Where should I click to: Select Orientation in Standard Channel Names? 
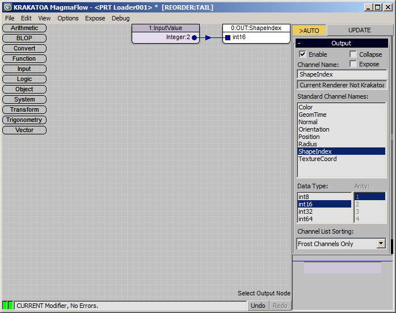[342, 129]
